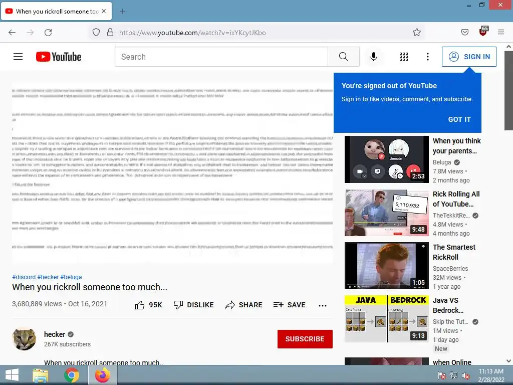Open the muted volume tray icon
Screen dimensions: 513x385
click(466, 375)
